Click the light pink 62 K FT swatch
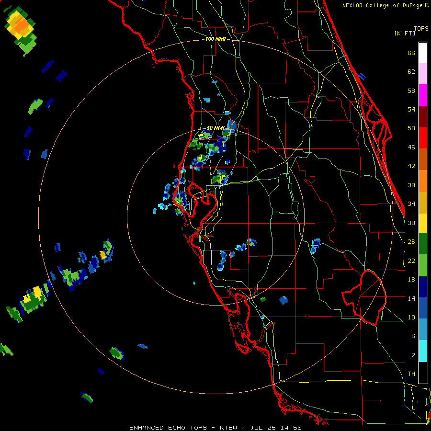 coord(423,74)
